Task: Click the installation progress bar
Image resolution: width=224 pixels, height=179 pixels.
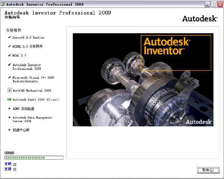Action: [x=34, y=158]
